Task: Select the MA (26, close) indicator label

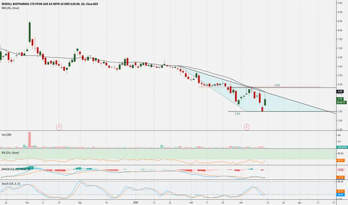Action: tap(10, 8)
